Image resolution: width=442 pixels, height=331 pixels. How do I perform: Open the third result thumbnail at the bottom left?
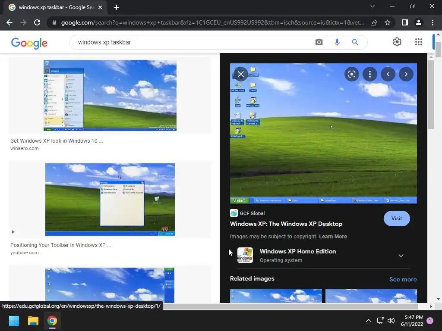click(x=110, y=285)
